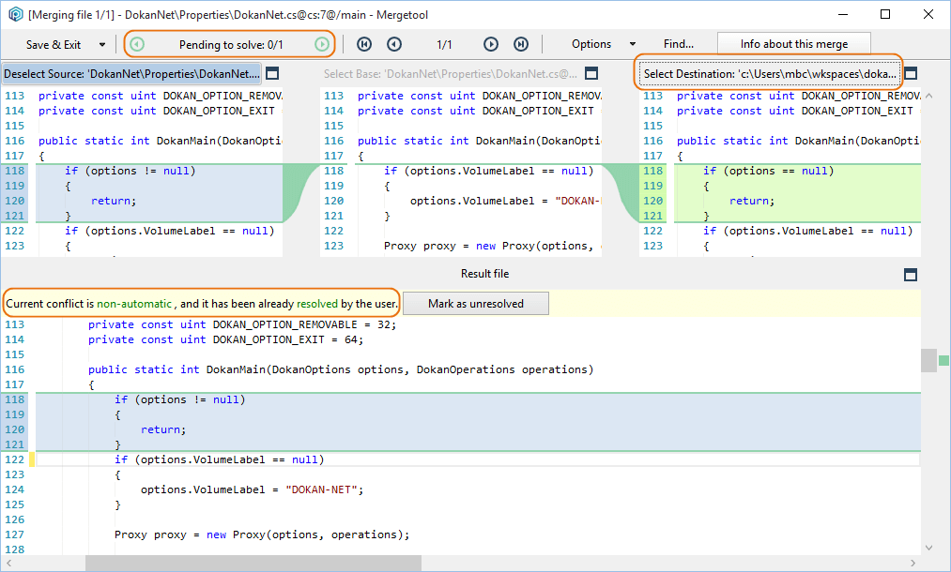Click Info about this merge button
951x572 pixels.
pyautogui.click(x=794, y=44)
